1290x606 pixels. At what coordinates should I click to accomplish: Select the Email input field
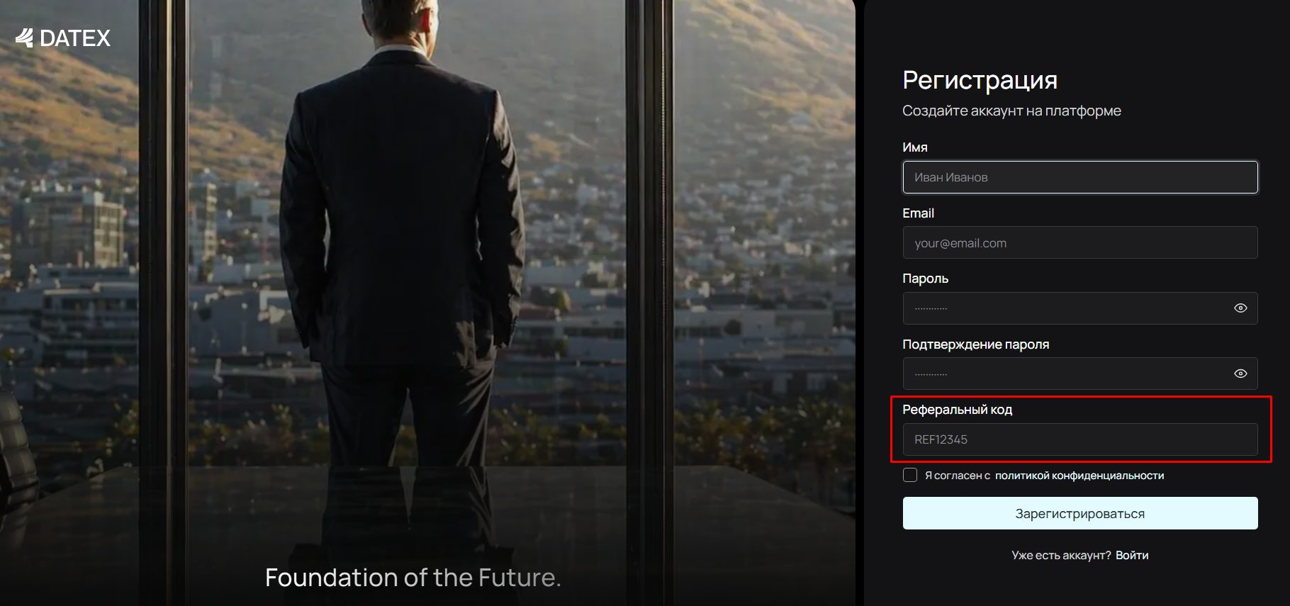[x=1080, y=242]
